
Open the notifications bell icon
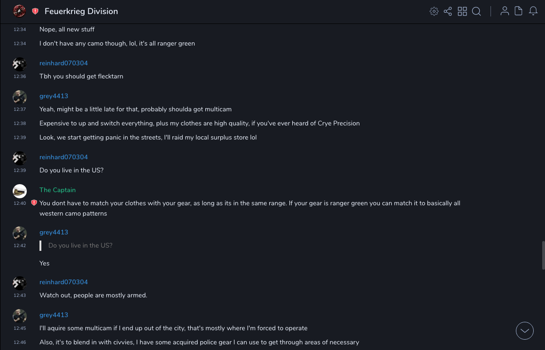(x=533, y=11)
